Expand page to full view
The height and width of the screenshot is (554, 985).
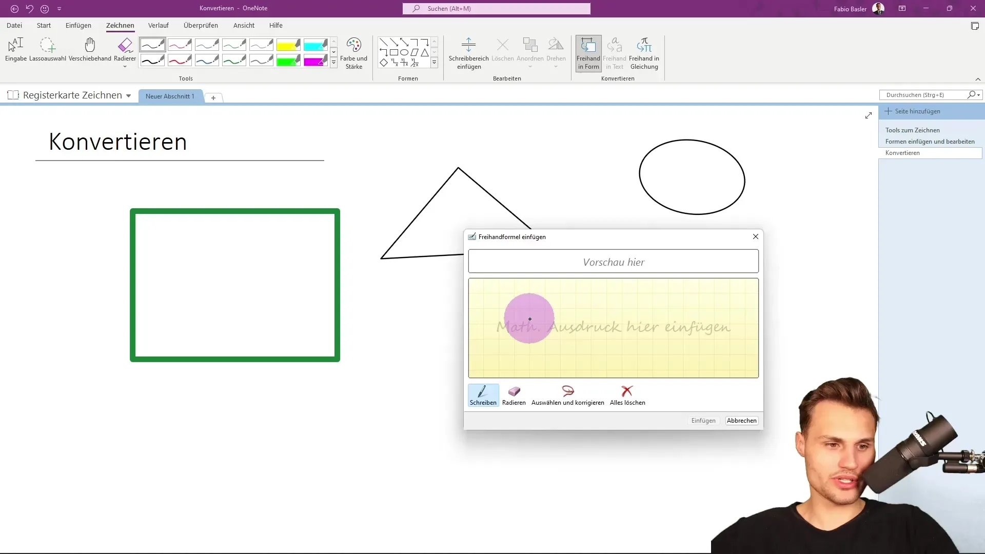868,115
